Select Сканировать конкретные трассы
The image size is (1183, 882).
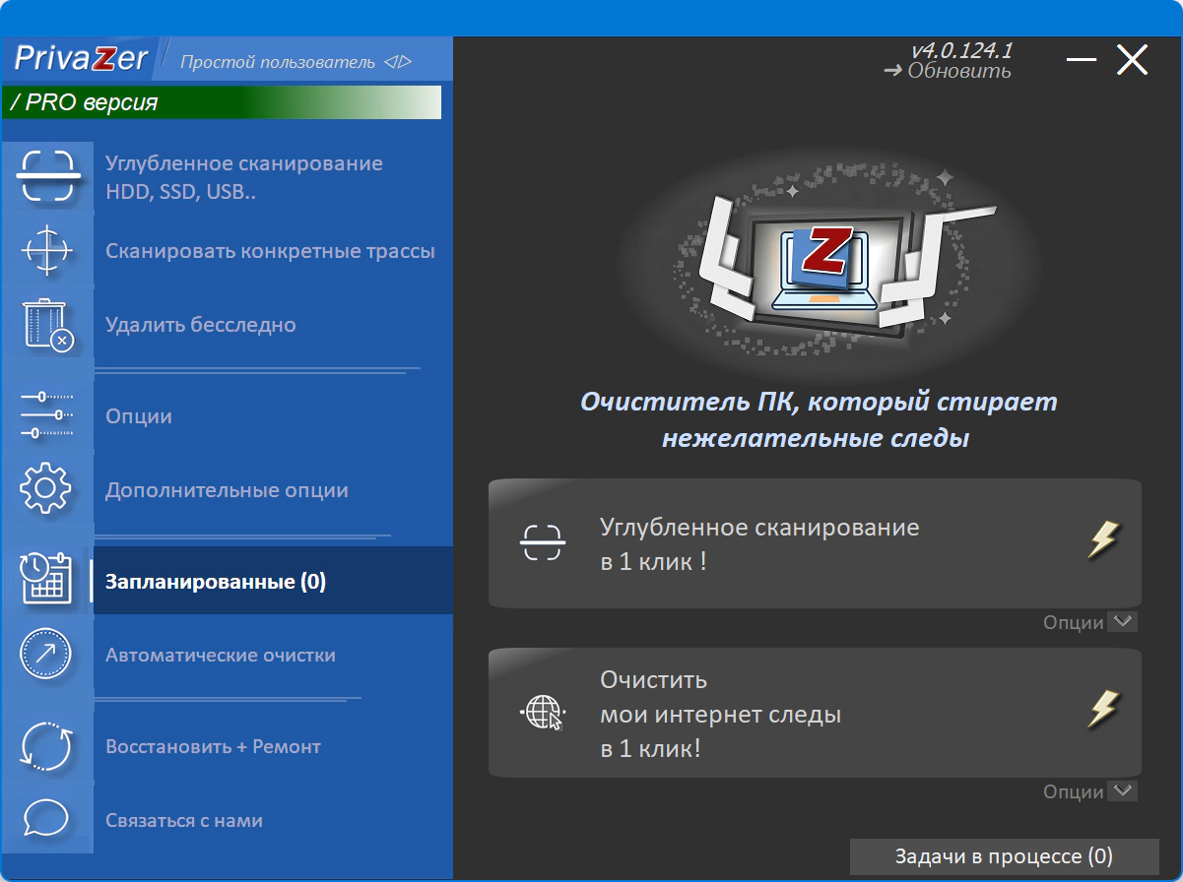tap(270, 251)
